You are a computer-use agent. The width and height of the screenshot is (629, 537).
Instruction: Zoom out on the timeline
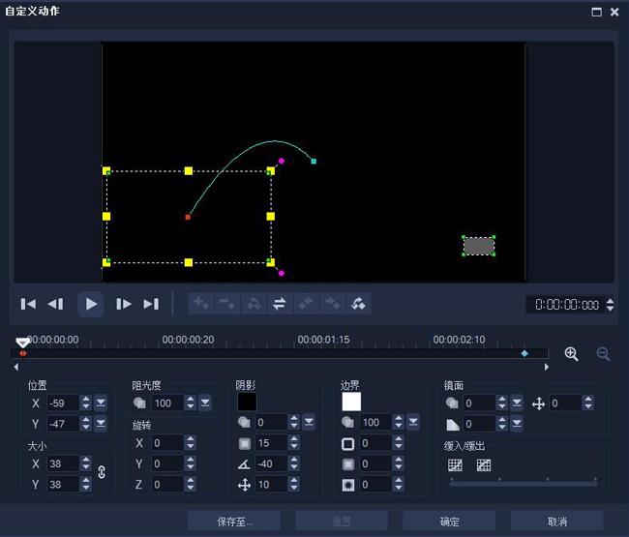(603, 354)
